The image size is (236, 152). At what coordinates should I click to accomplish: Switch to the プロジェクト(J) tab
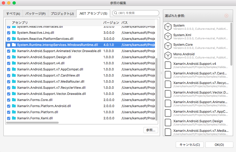[x=62, y=14]
